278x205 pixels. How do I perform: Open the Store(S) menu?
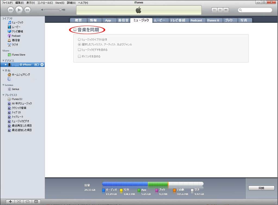(x=60, y=3)
